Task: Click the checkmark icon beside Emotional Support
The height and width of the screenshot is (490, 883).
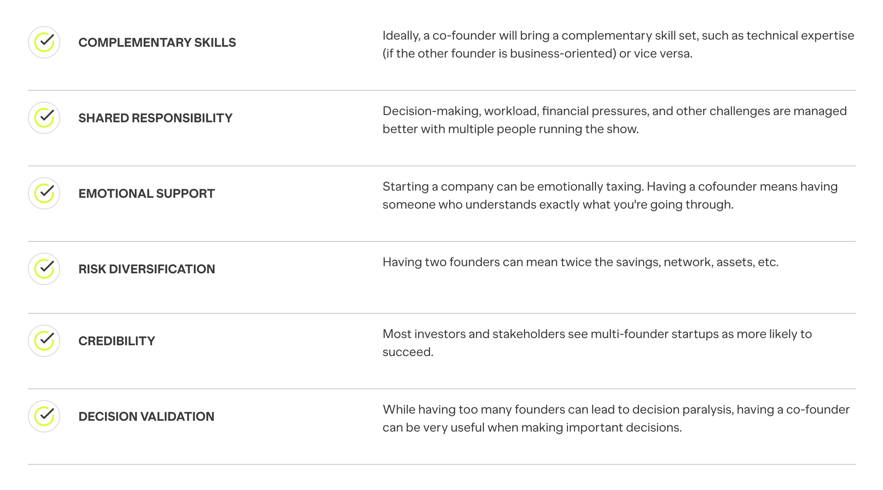Action: pyautogui.click(x=44, y=193)
